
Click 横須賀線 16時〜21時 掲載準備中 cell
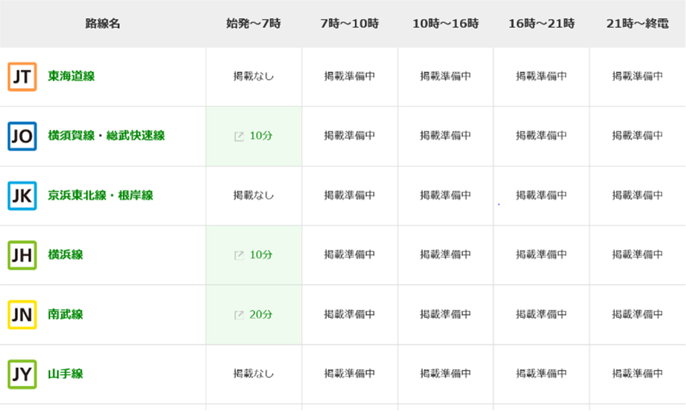click(541, 136)
